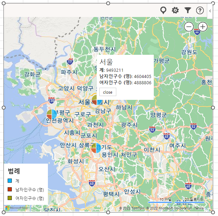
Task: Click the 계 blue legend swatch
Action: point(10,181)
